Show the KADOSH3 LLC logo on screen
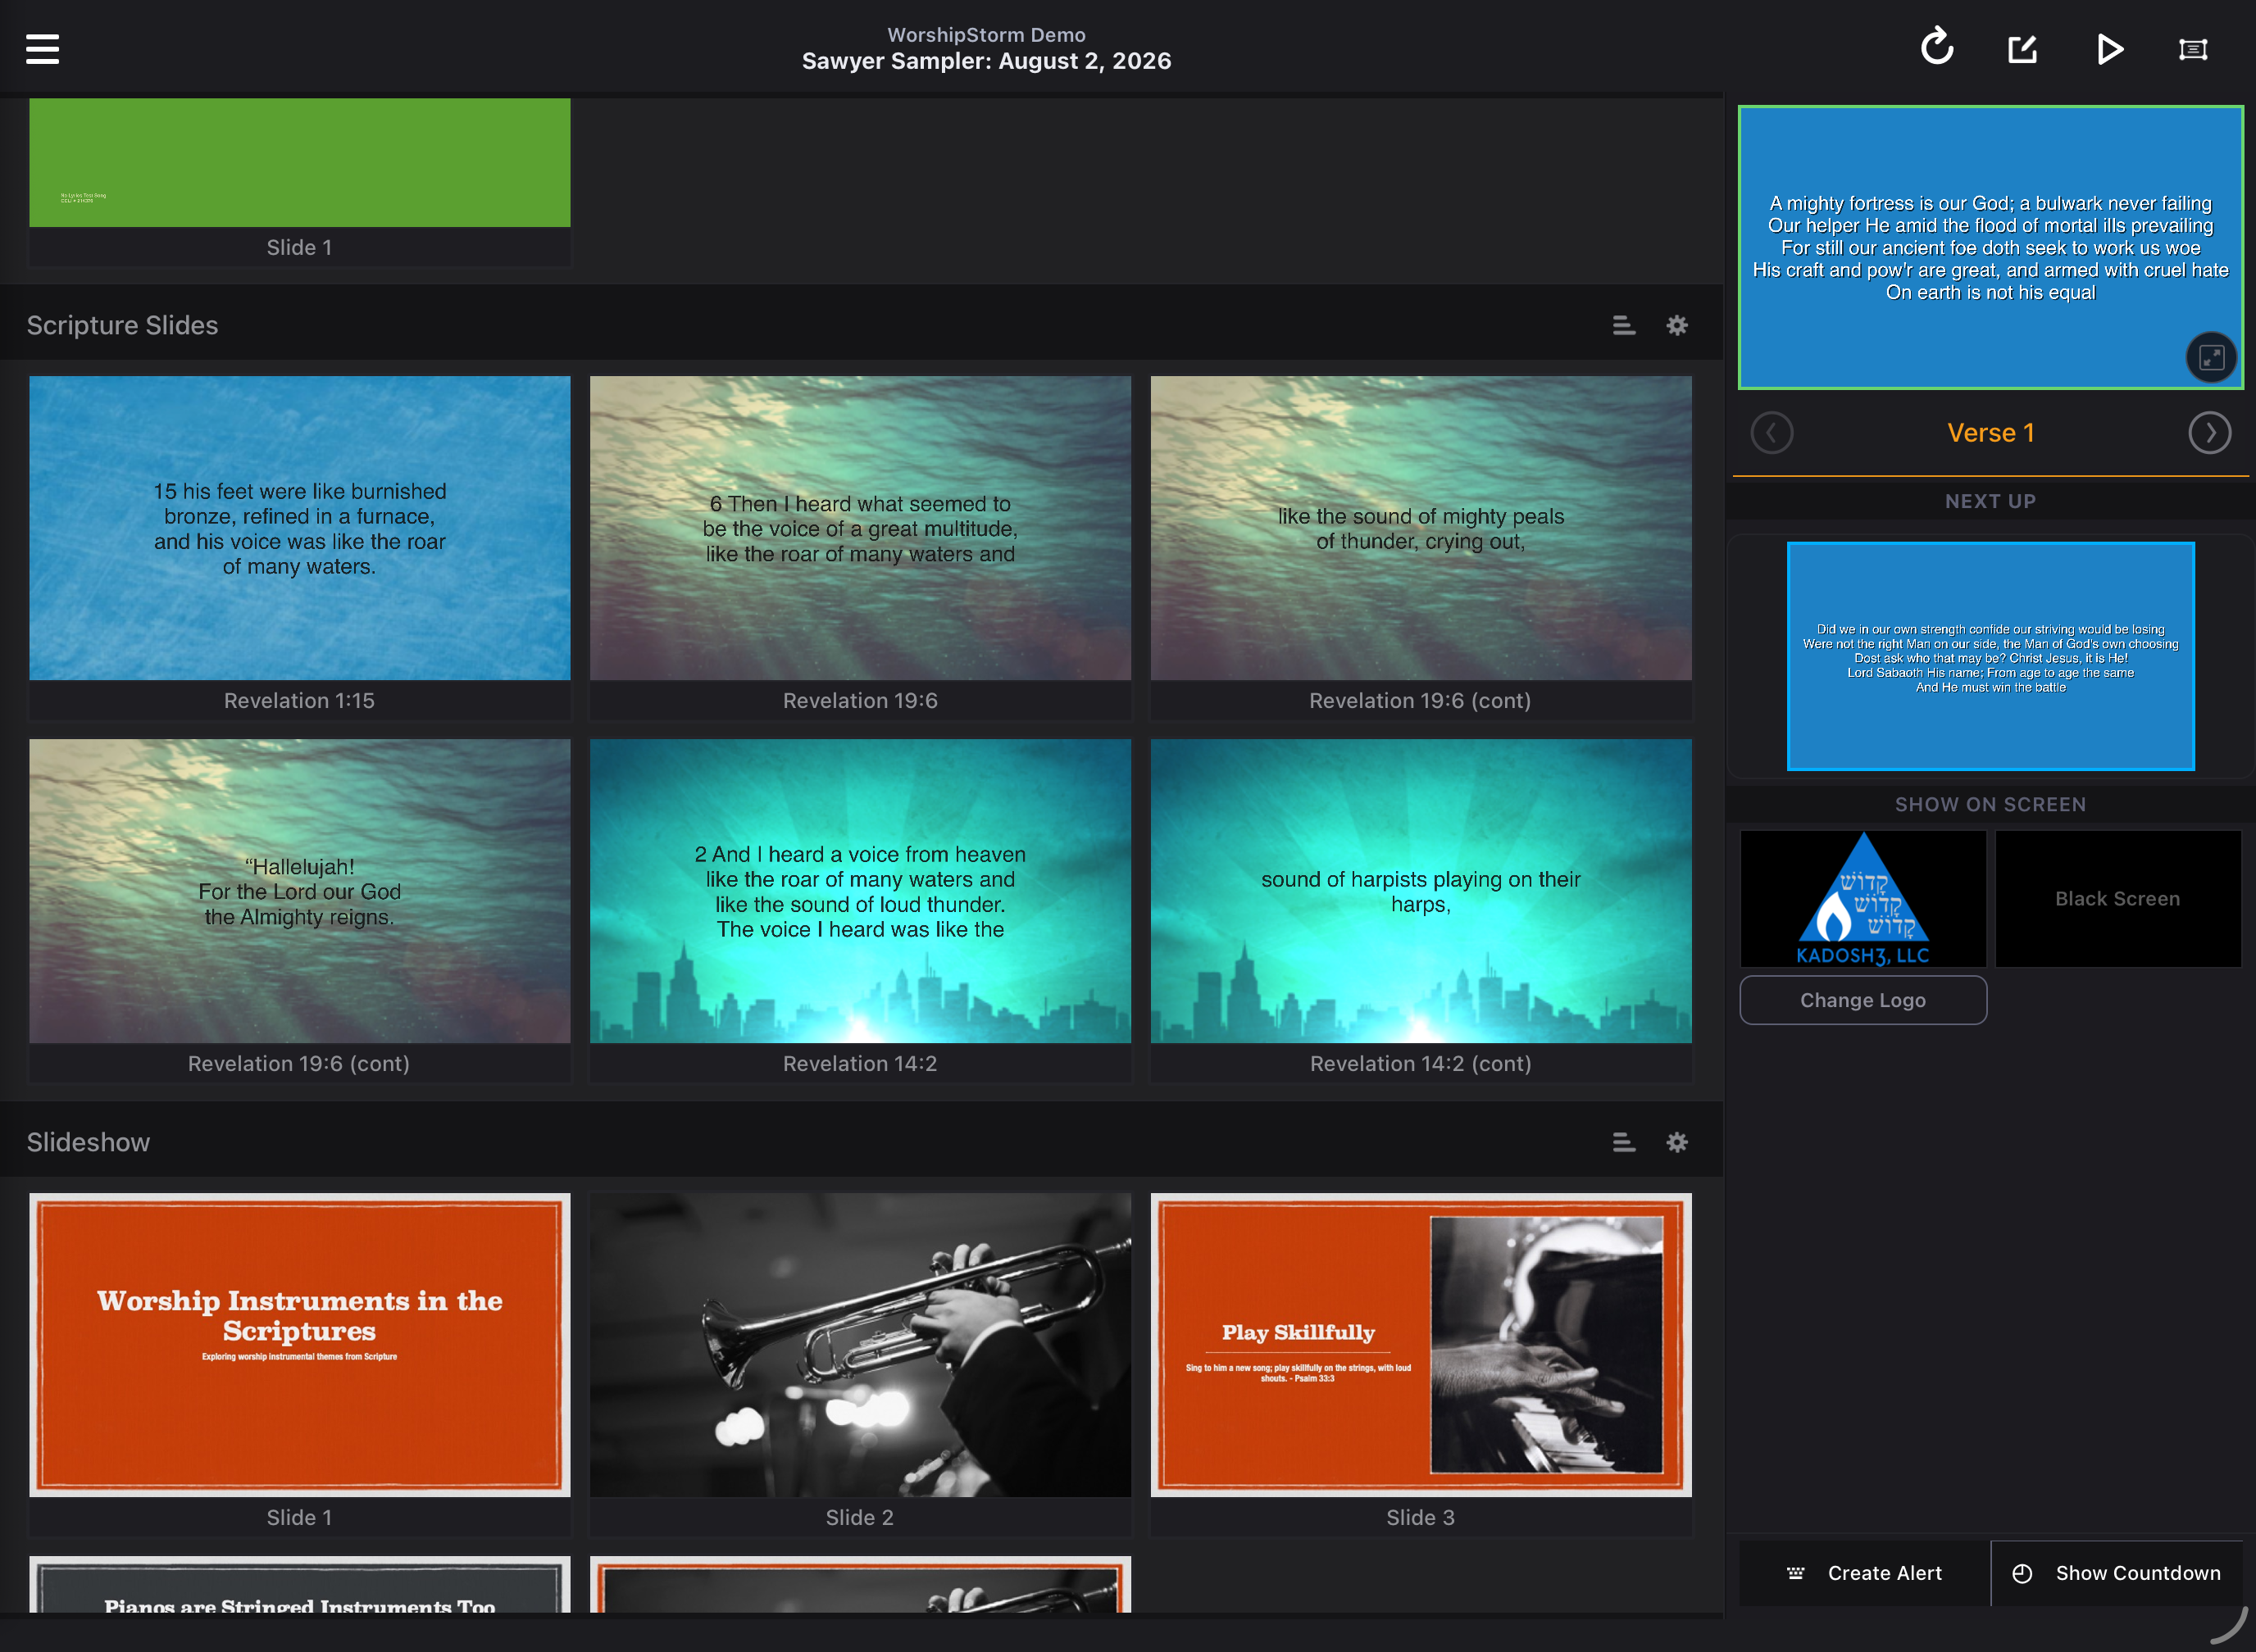The width and height of the screenshot is (2256, 1652). tap(1863, 898)
